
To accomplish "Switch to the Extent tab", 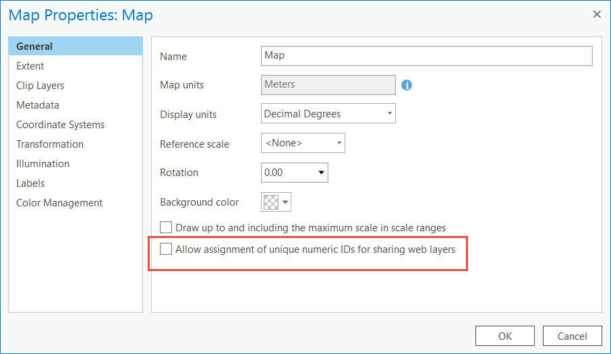I will pyautogui.click(x=30, y=66).
